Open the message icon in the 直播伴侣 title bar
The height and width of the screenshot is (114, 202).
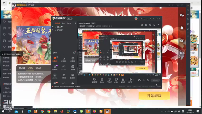pyautogui.click(x=141, y=18)
